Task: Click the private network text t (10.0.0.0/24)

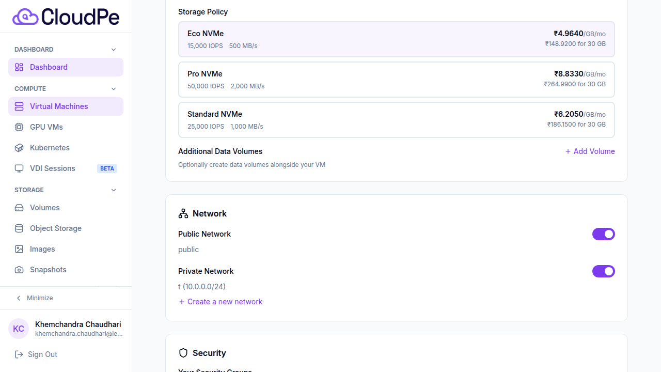Action: point(202,287)
